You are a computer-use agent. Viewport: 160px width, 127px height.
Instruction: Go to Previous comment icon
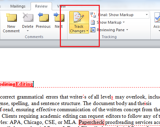43,17
